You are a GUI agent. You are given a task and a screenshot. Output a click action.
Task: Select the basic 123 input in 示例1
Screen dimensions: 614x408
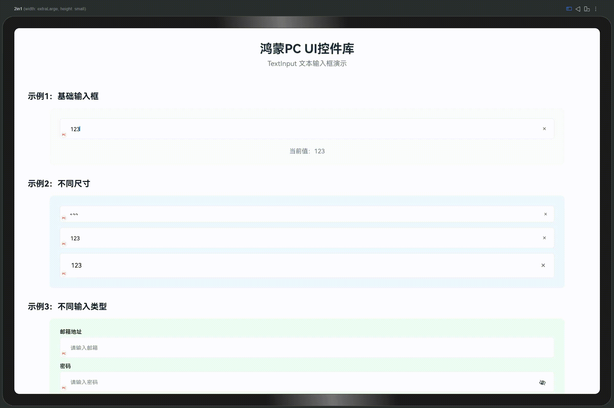pos(182,129)
